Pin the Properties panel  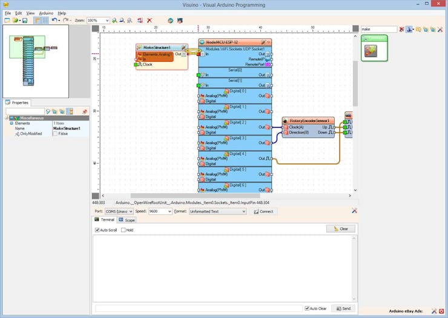(x=84, y=111)
